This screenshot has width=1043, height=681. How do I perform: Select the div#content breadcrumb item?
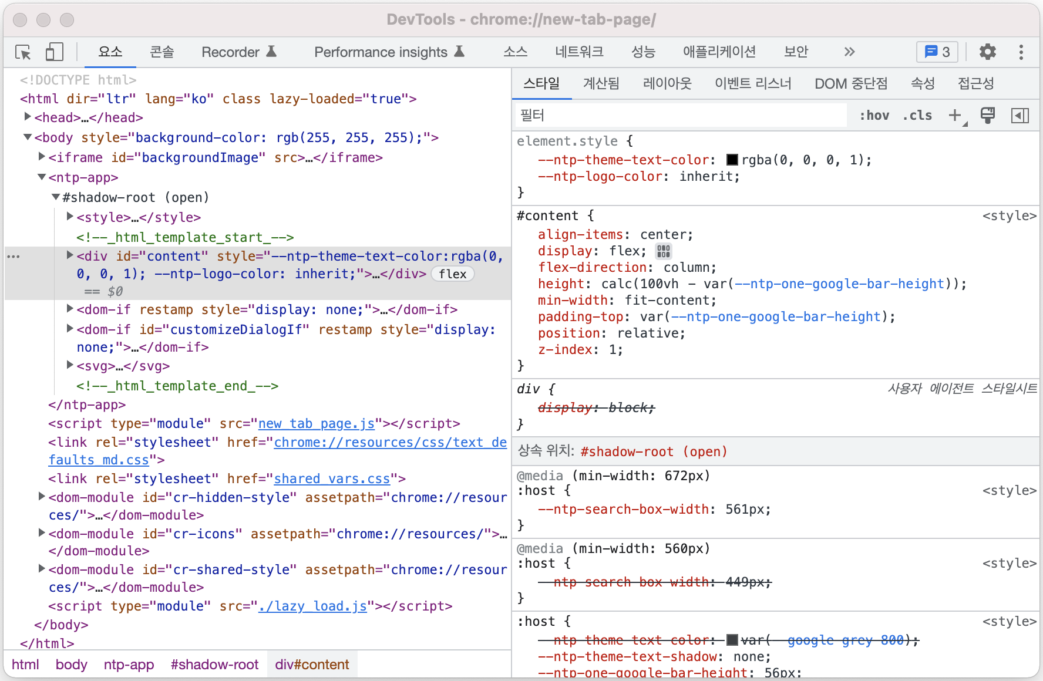(x=312, y=665)
